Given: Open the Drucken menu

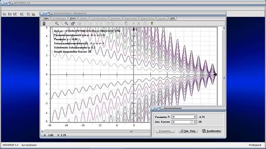Looking at the screenshot, I should (x=162, y=18).
